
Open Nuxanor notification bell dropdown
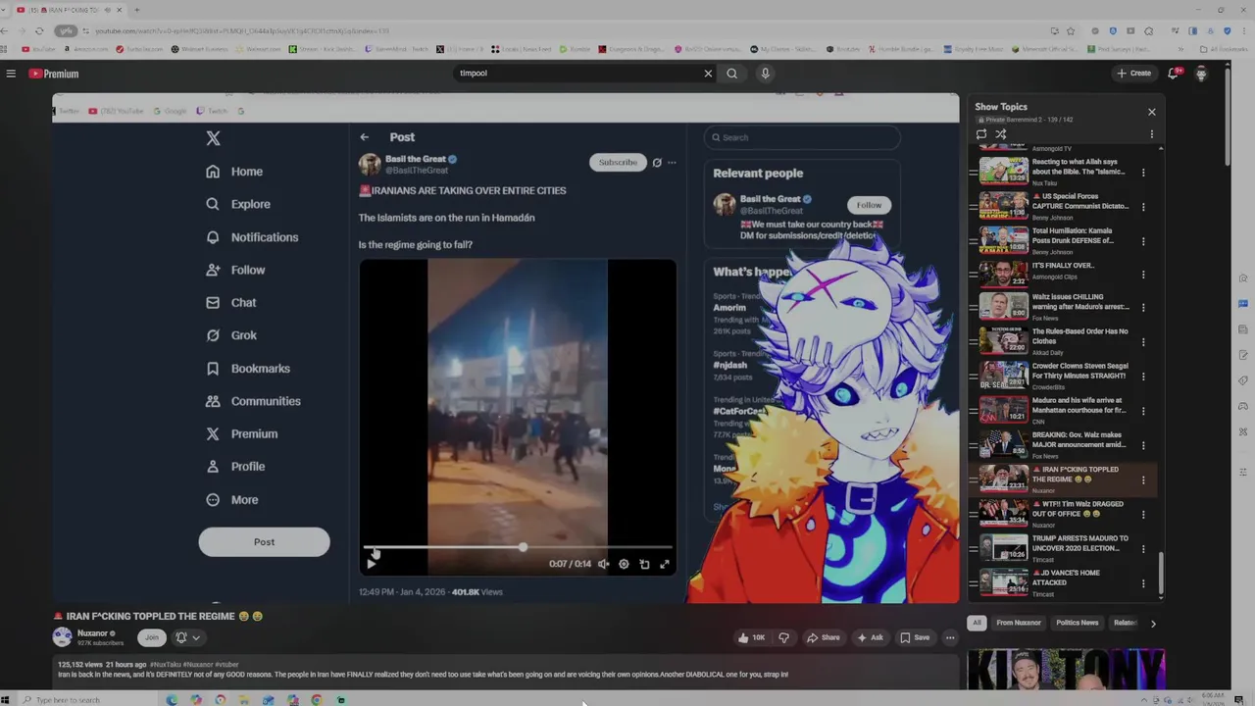click(x=187, y=637)
